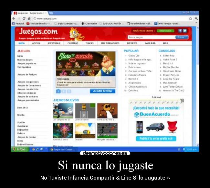Open the Corre por tu vida thumbnail

107,111
